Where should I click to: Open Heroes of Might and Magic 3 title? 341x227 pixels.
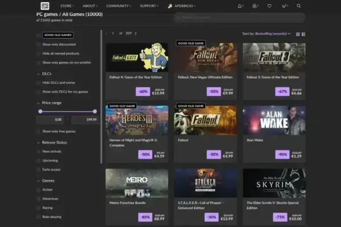(134, 142)
